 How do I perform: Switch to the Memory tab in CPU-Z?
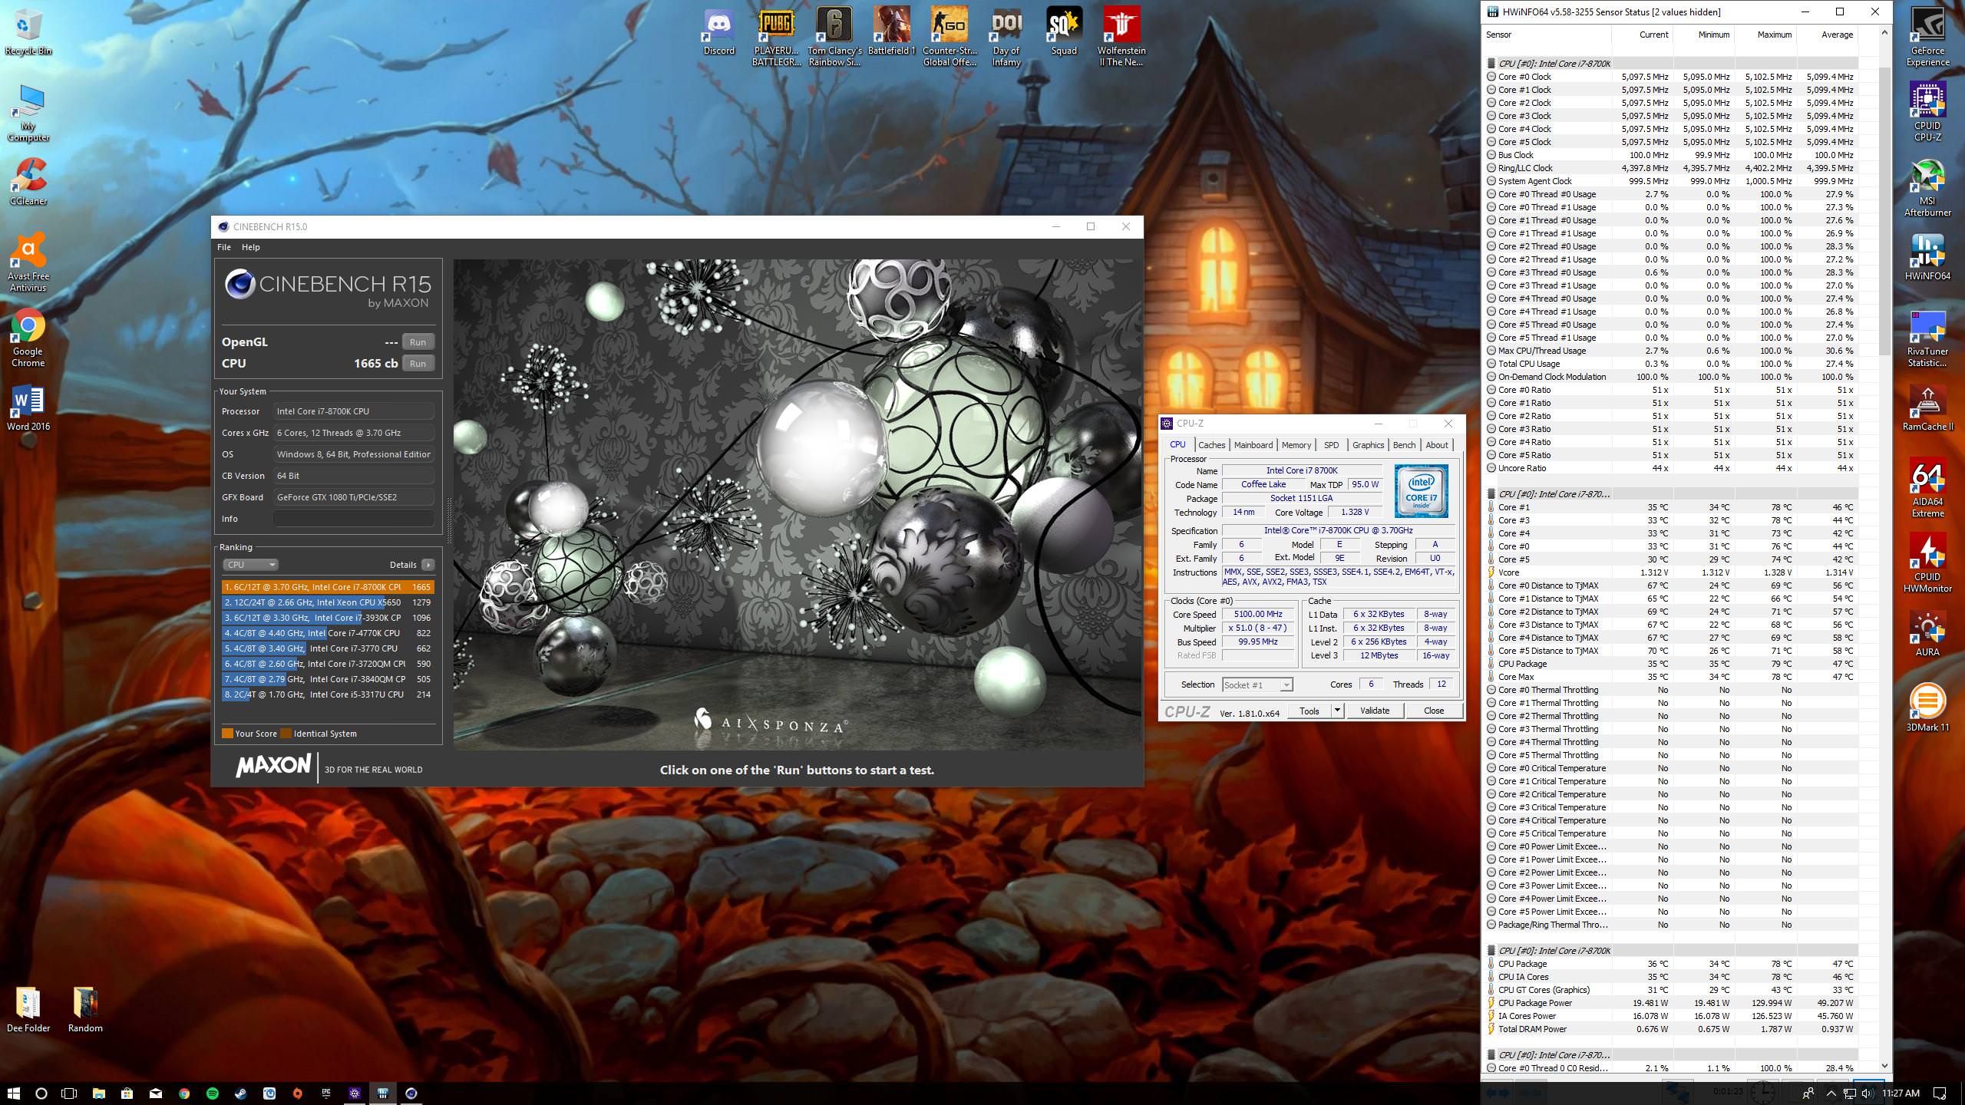1296,445
